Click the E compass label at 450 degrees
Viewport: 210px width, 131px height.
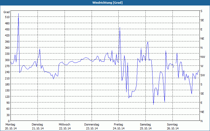click(x=201, y=29)
